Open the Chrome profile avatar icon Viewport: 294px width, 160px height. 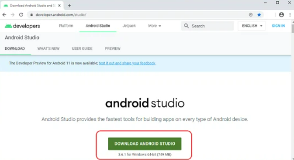[x=281, y=14]
